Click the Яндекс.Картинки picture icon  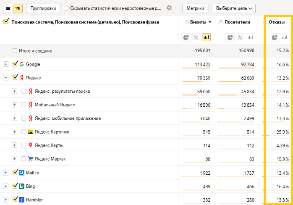(30, 131)
